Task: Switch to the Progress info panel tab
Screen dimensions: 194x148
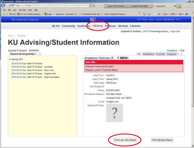Action: point(171,54)
